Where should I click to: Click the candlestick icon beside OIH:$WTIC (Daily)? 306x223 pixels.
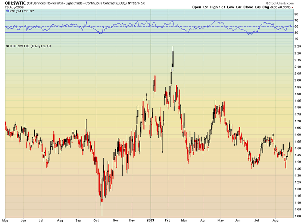[7, 46]
